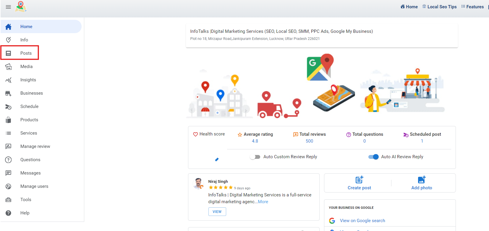Click the Add photo icon
489x231 pixels.
click(x=422, y=180)
